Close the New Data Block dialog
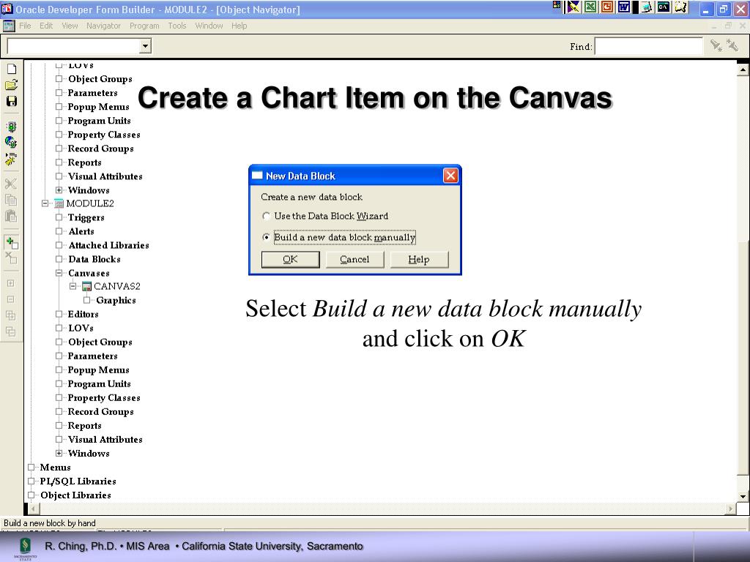This screenshot has height=562, width=750. pyautogui.click(x=450, y=176)
